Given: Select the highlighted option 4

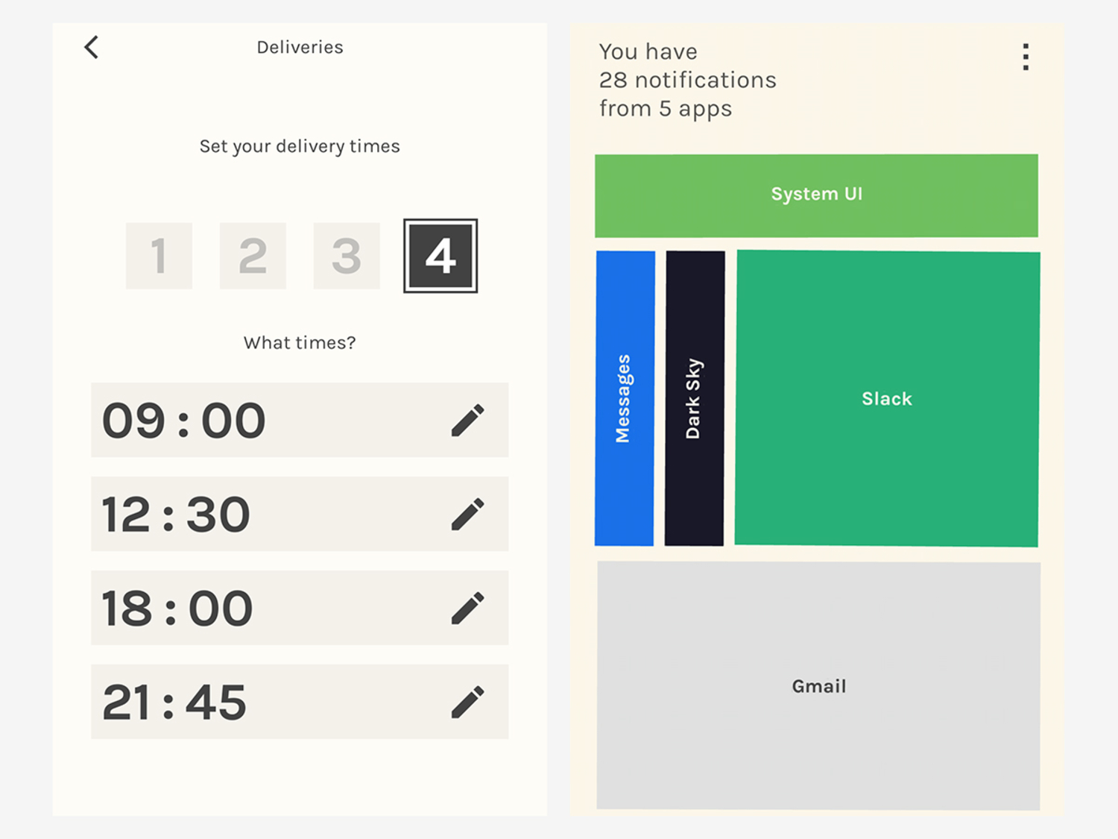Looking at the screenshot, I should click(x=440, y=256).
